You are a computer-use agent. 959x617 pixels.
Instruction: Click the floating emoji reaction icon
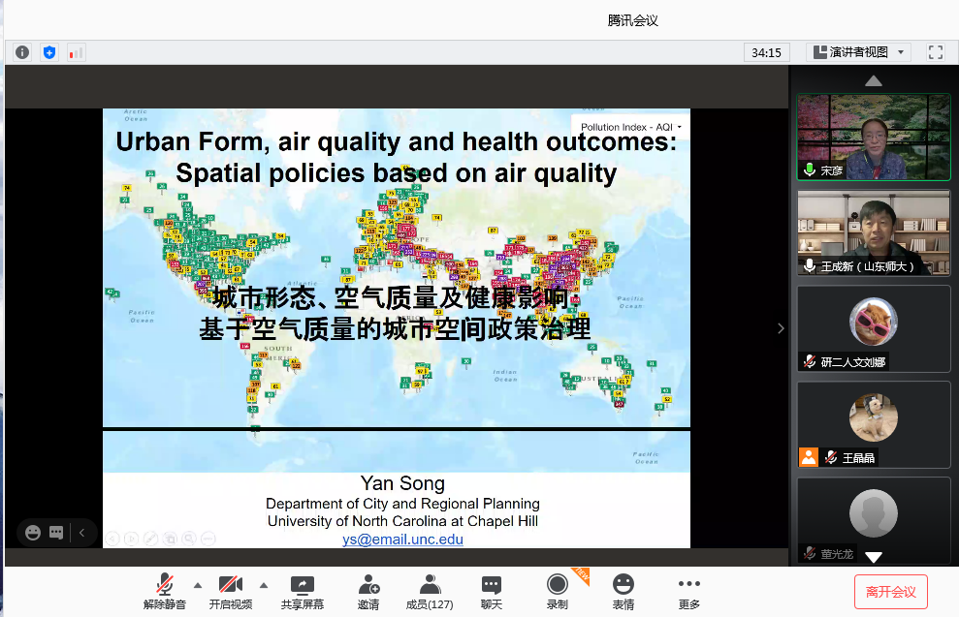[33, 532]
